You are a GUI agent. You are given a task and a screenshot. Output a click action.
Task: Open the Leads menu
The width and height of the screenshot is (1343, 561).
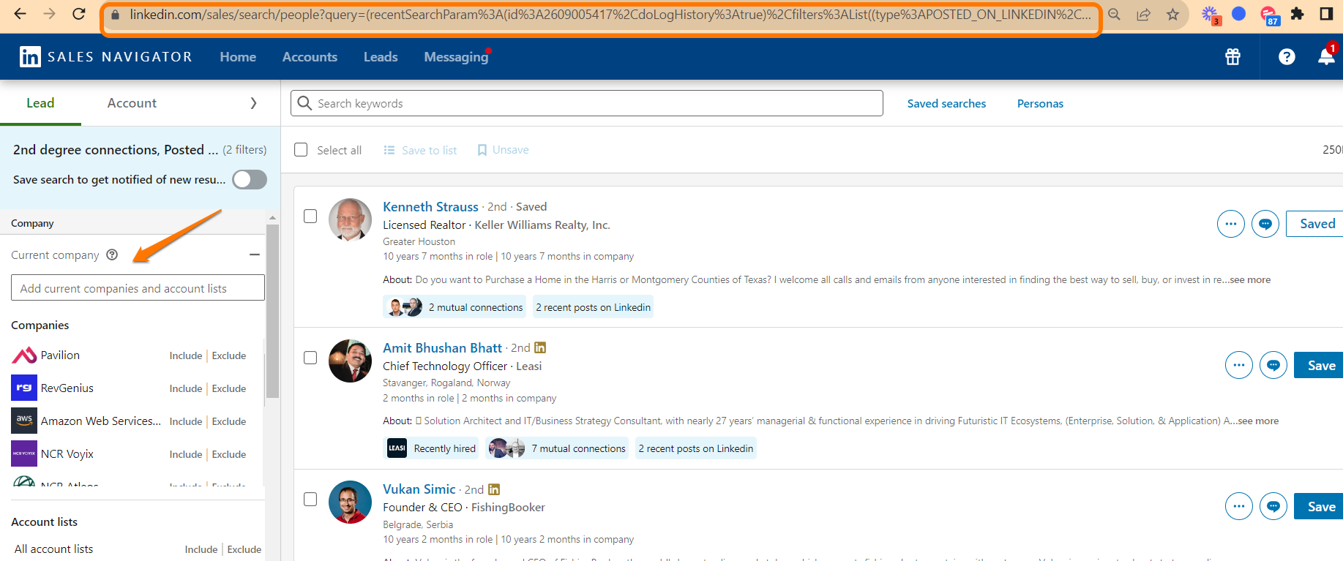[x=381, y=57]
